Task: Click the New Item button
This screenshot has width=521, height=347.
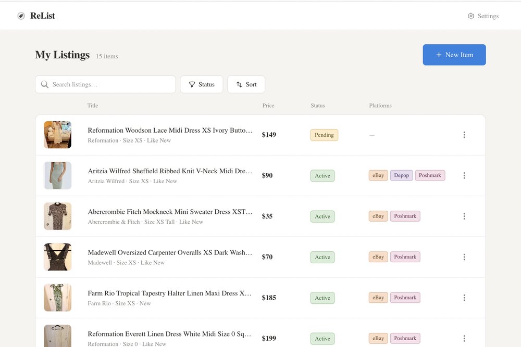Action: click(454, 55)
